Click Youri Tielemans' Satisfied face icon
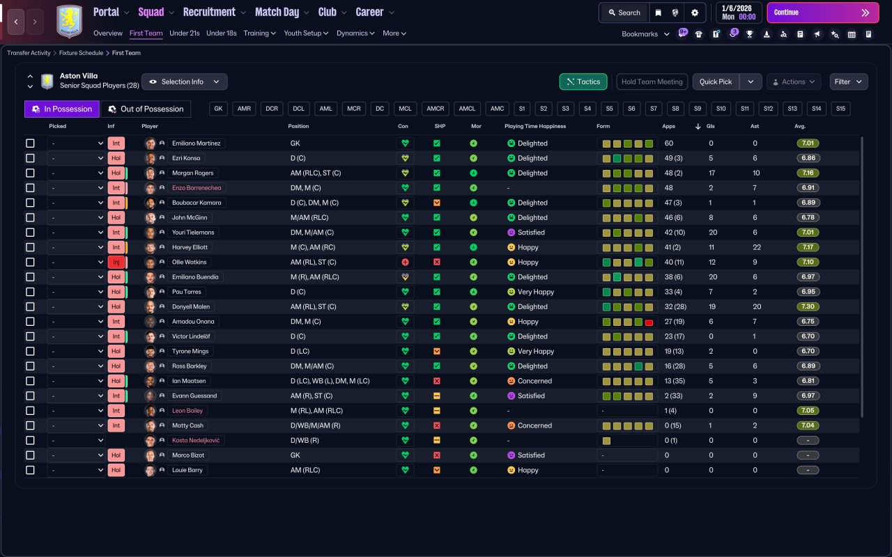The image size is (892, 557). [511, 233]
